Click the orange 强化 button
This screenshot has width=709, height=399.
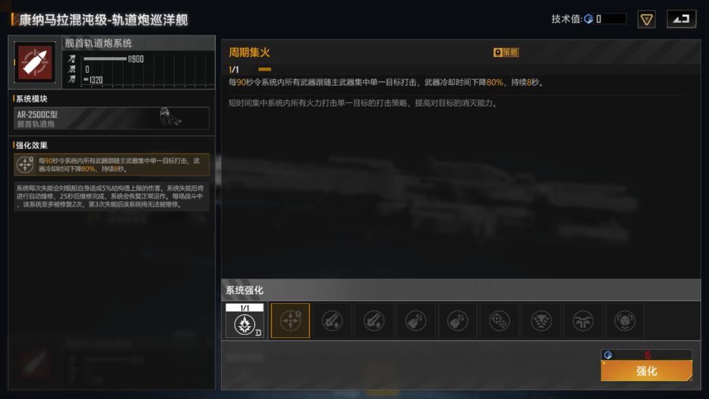647,371
